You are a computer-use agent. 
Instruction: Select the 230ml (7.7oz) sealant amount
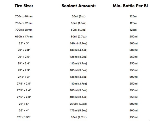pyautogui.click(x=79, y=104)
